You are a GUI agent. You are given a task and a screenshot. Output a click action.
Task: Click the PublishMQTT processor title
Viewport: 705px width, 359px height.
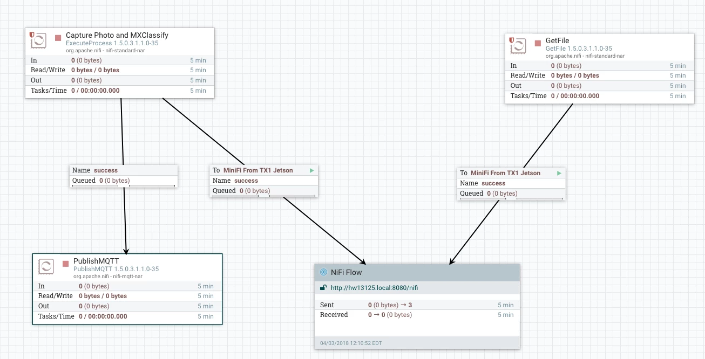click(x=96, y=261)
